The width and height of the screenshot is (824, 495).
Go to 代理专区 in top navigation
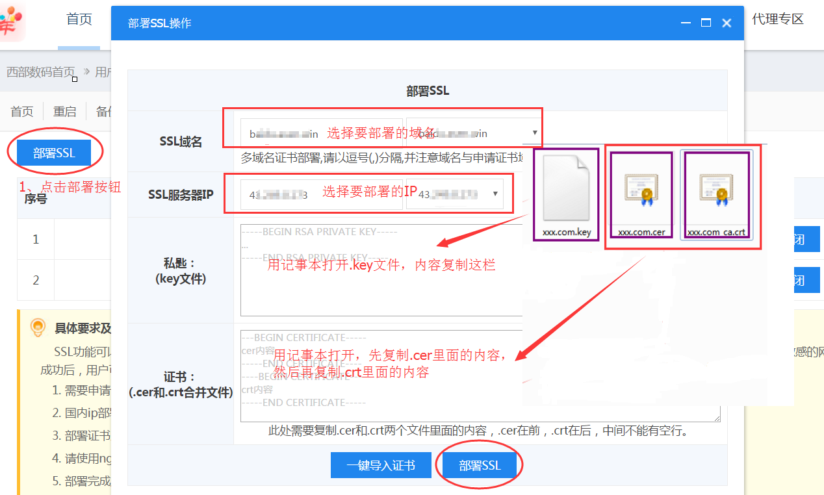[778, 19]
